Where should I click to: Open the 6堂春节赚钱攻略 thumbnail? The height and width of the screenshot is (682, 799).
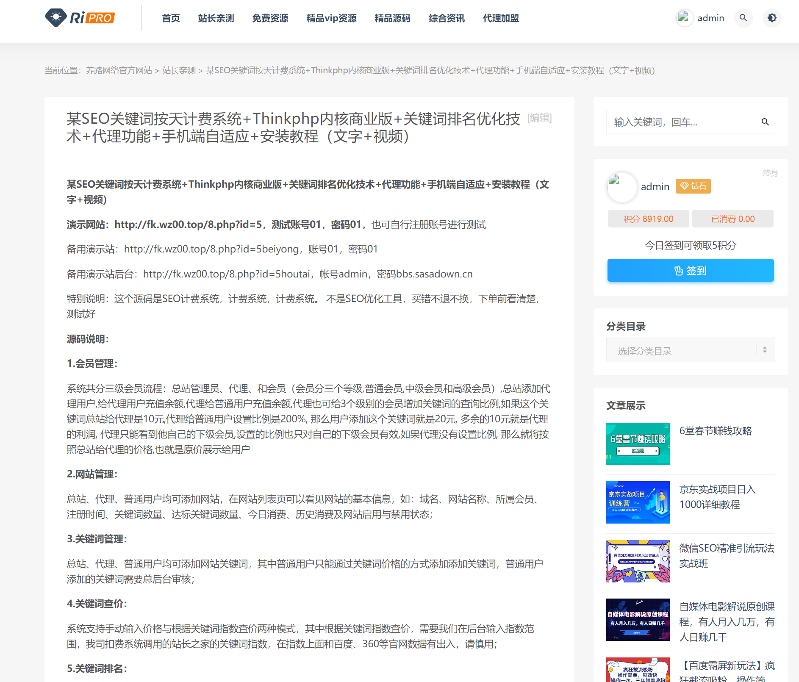[x=638, y=444]
